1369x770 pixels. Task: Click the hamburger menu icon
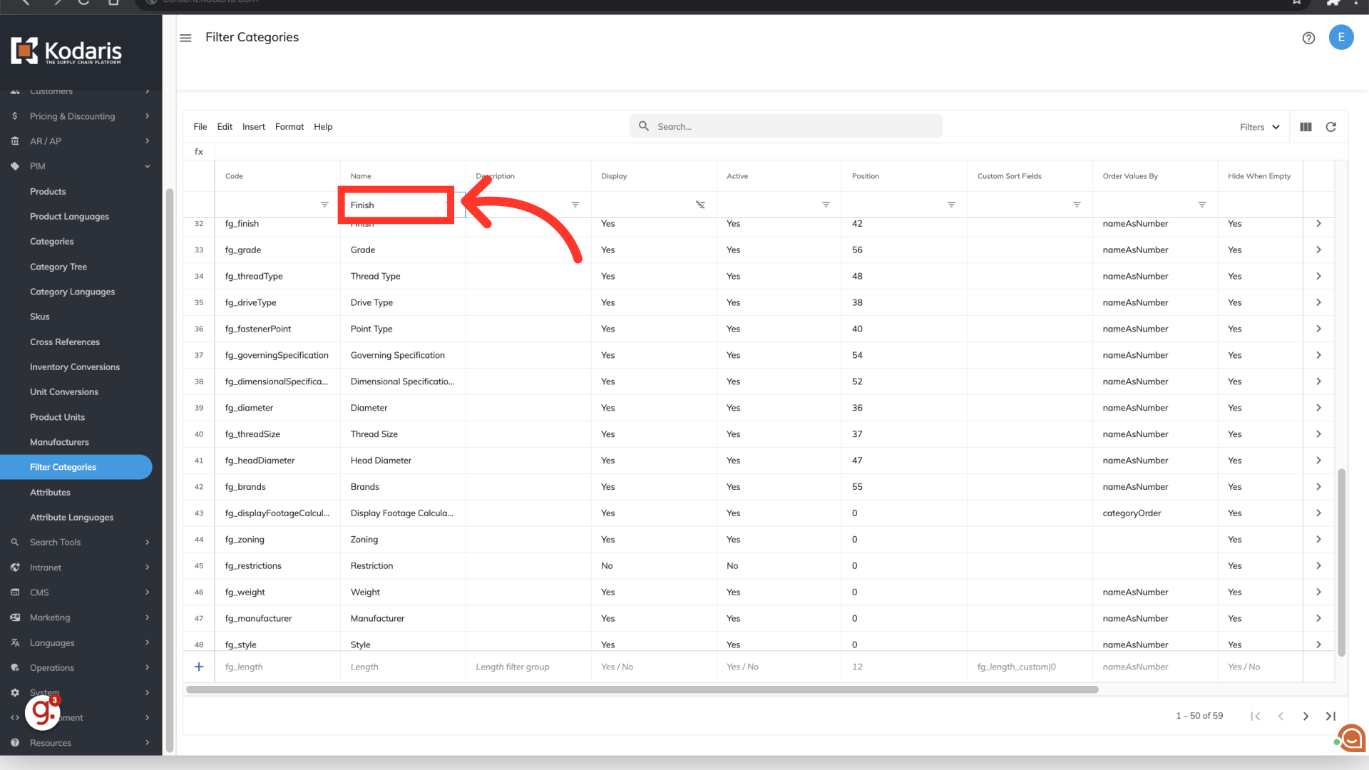coord(185,38)
